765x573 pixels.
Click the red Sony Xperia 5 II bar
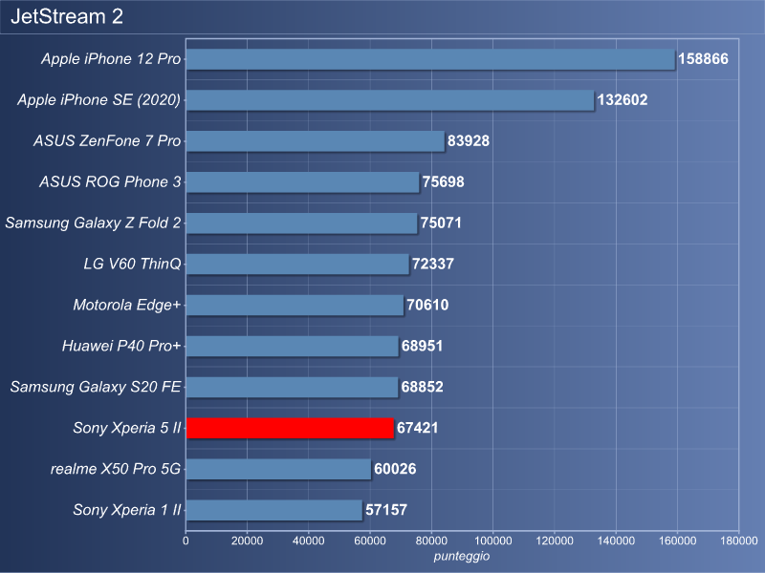290,428
